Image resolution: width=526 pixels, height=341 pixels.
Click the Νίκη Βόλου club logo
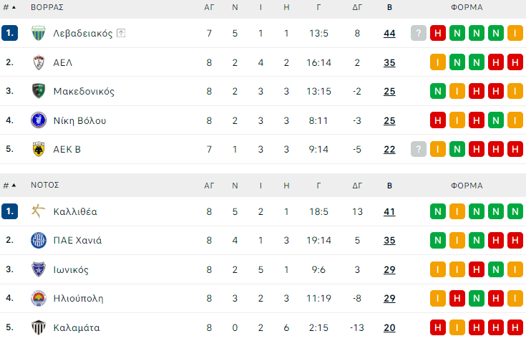(x=39, y=120)
